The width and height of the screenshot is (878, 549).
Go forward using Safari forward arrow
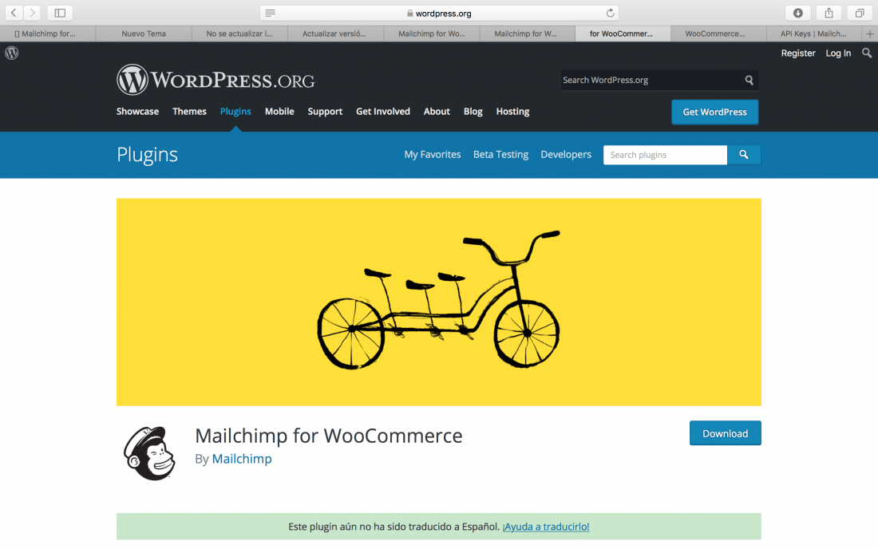[x=32, y=13]
